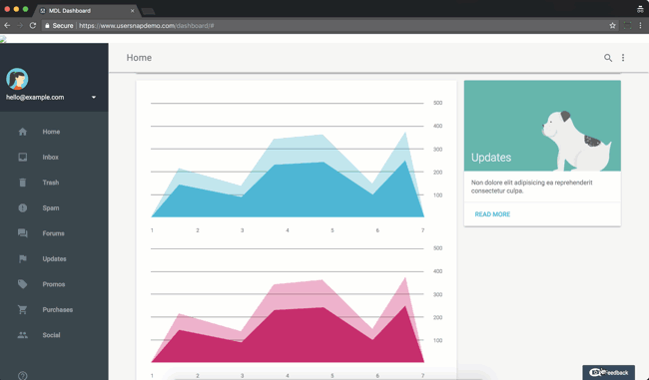Click the Home page title

139,58
